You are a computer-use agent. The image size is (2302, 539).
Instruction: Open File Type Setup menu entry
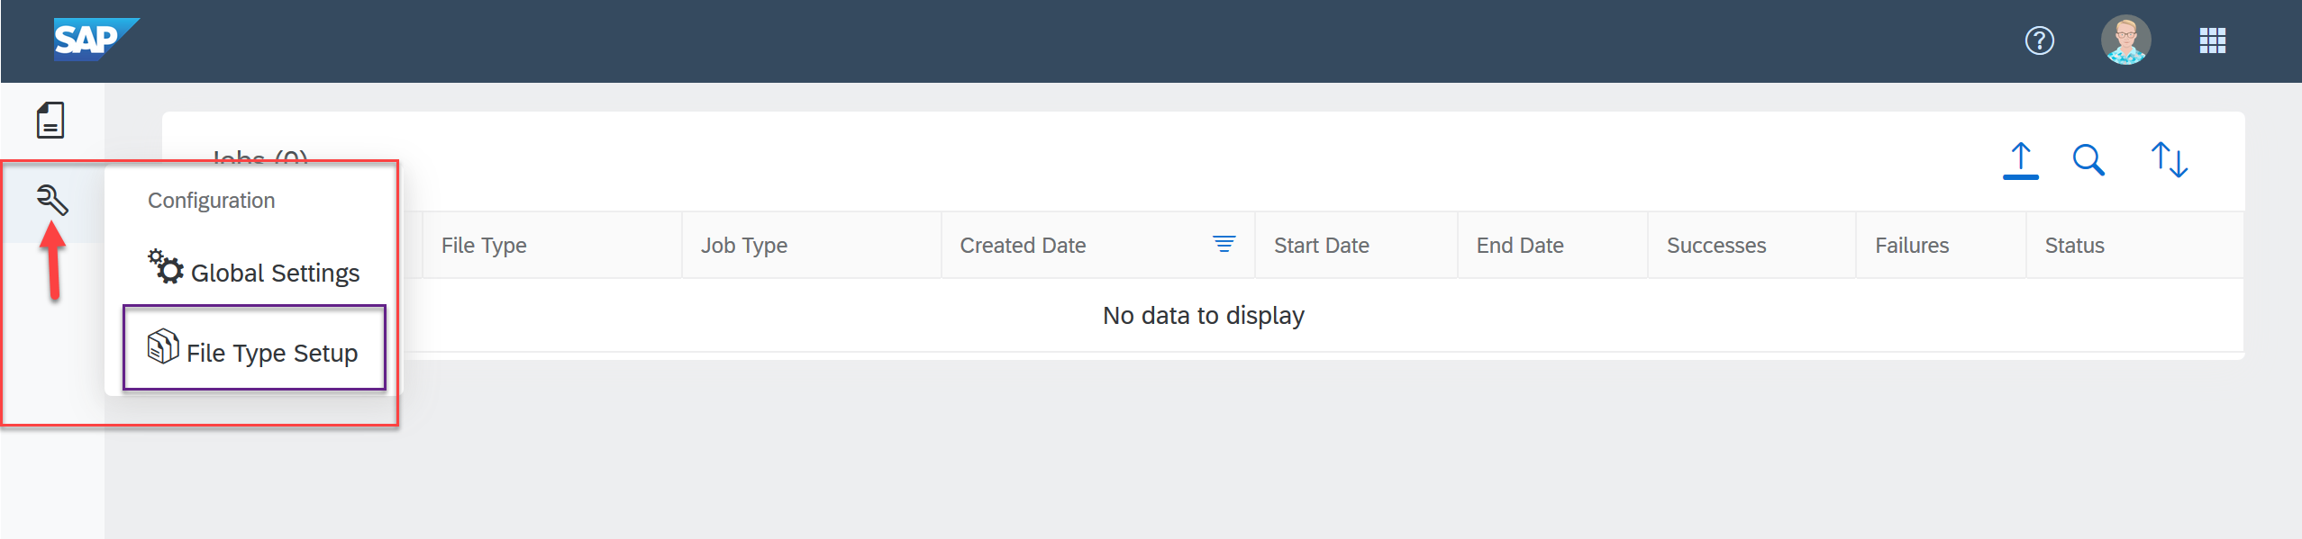coord(254,348)
